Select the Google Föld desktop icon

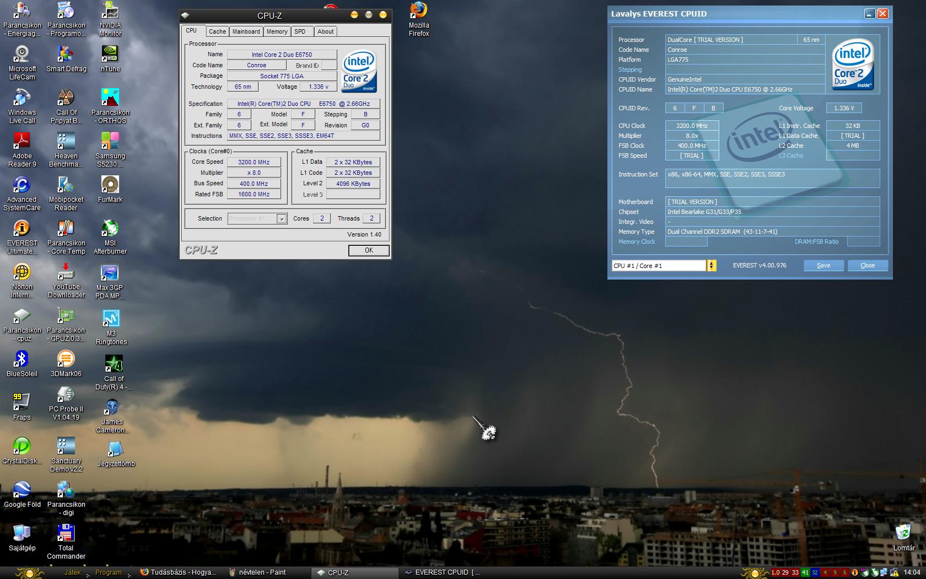coord(22,494)
